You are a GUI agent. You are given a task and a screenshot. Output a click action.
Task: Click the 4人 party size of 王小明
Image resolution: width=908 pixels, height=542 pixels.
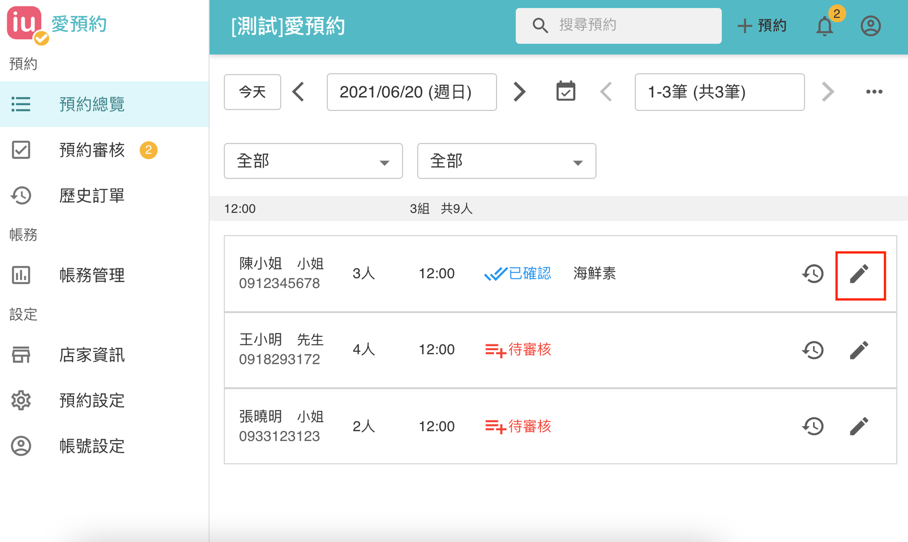point(364,350)
